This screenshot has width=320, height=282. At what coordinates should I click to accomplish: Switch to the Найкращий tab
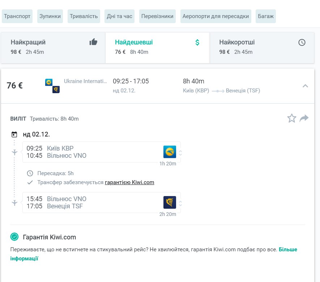coord(53,48)
